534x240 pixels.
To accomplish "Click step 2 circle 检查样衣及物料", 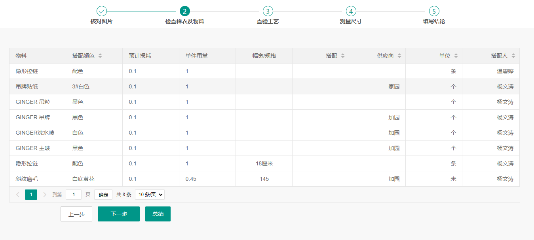I will [184, 11].
